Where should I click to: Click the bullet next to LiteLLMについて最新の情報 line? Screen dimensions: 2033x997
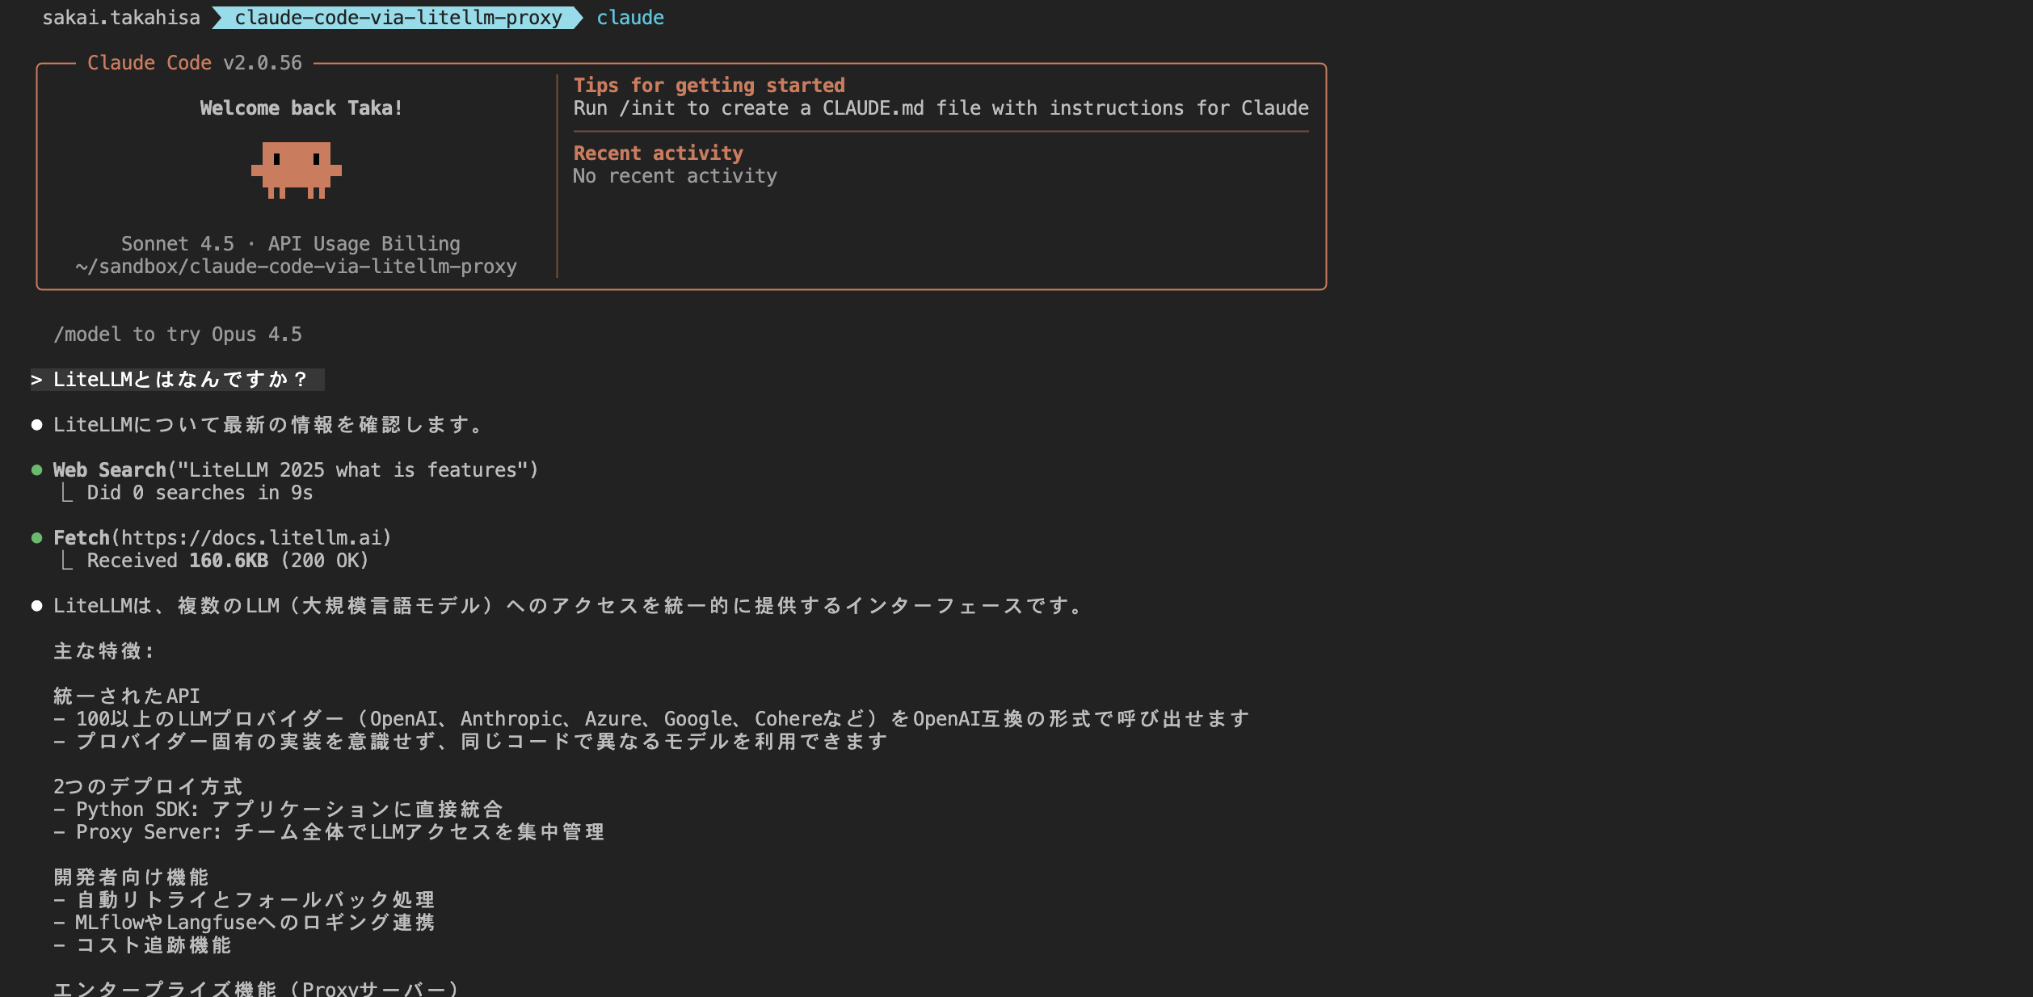tap(36, 424)
